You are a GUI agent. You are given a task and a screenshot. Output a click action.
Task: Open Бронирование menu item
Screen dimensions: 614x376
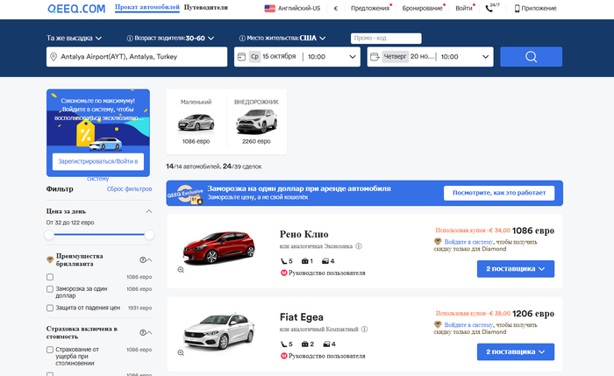click(x=422, y=8)
